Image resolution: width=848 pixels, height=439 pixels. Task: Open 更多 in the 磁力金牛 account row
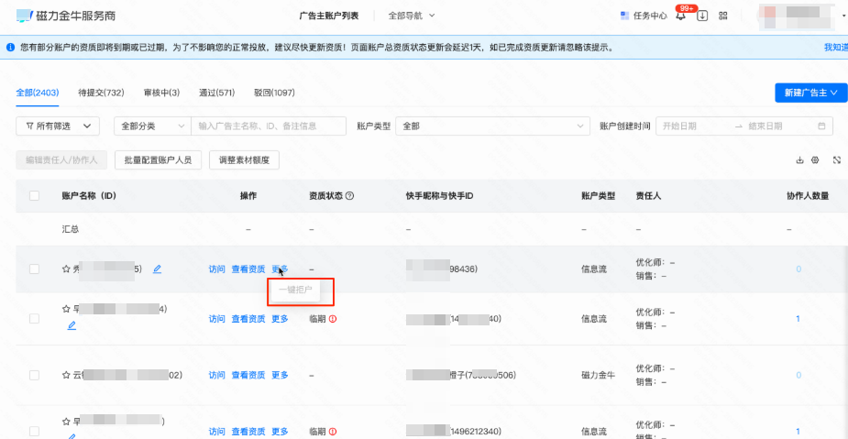pos(280,375)
